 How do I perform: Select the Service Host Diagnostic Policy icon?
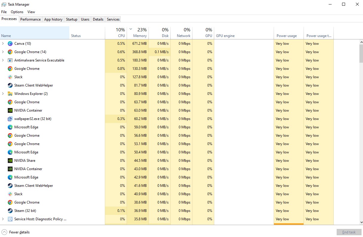10,219
